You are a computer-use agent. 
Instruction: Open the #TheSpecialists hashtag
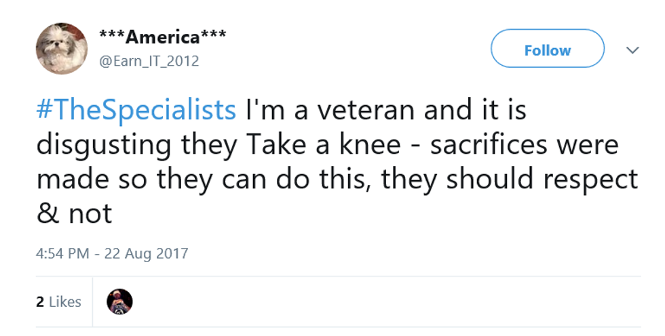tap(136, 110)
